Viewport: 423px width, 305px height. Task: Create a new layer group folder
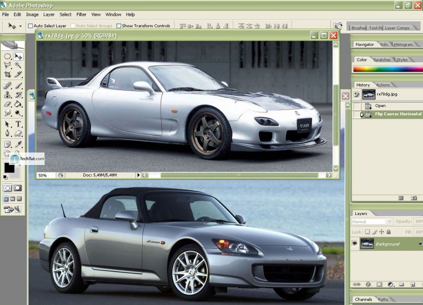(x=402, y=284)
